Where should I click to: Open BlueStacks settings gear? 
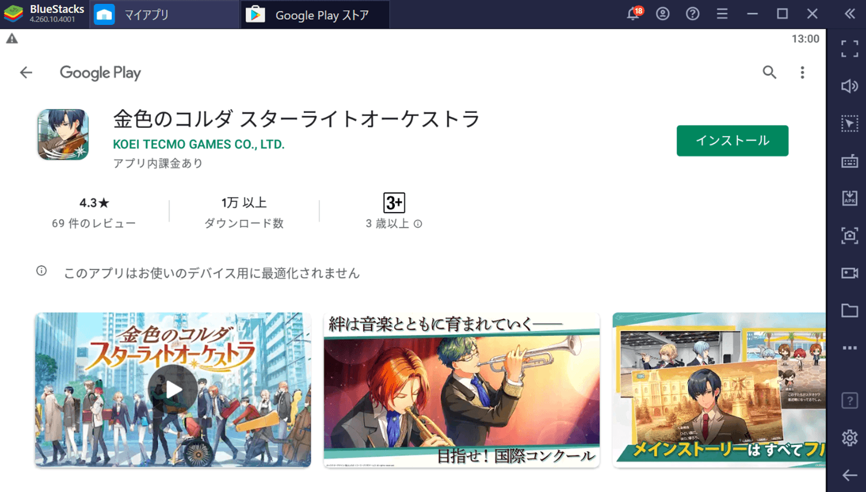point(849,438)
